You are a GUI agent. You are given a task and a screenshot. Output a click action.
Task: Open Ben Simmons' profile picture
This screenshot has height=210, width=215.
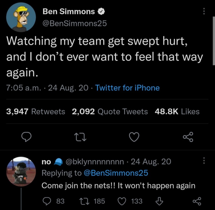click(21, 18)
